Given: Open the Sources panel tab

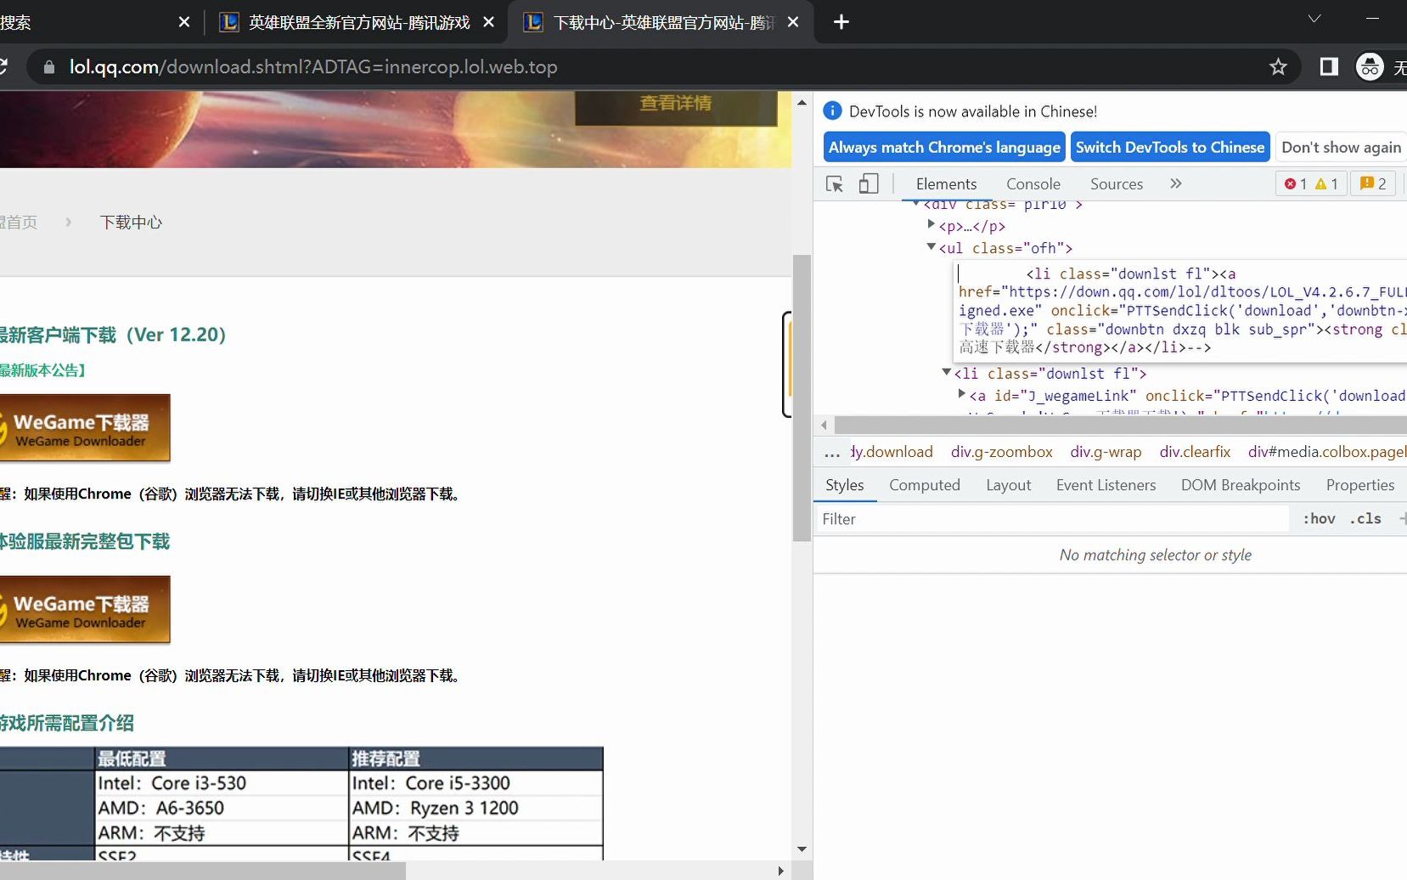Looking at the screenshot, I should pyautogui.click(x=1117, y=183).
